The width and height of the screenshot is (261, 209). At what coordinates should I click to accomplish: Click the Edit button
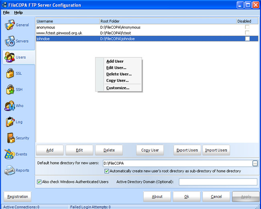pyautogui.click(x=79, y=150)
